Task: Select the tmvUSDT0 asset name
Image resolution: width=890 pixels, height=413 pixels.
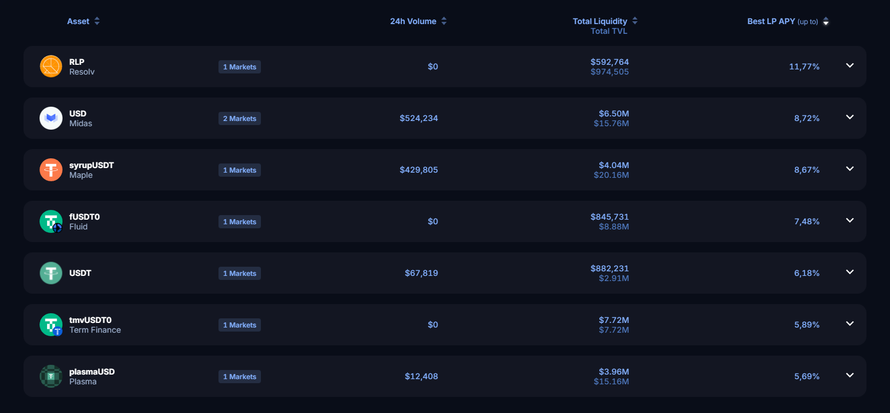Action: (90, 320)
